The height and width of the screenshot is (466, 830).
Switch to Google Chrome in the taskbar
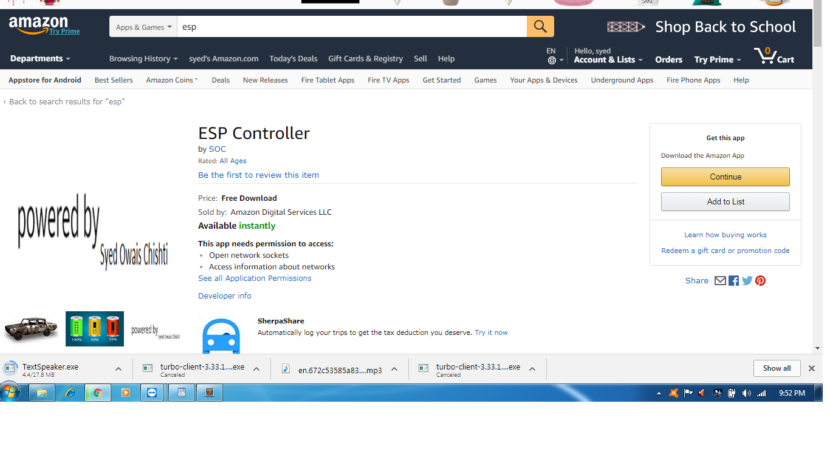click(x=97, y=393)
